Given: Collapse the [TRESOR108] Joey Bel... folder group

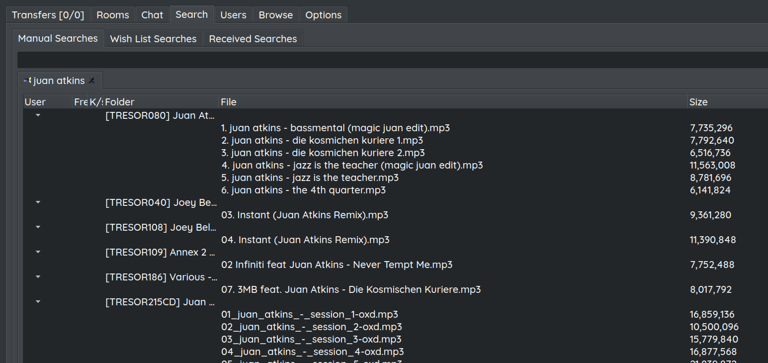Looking at the screenshot, I should [38, 227].
